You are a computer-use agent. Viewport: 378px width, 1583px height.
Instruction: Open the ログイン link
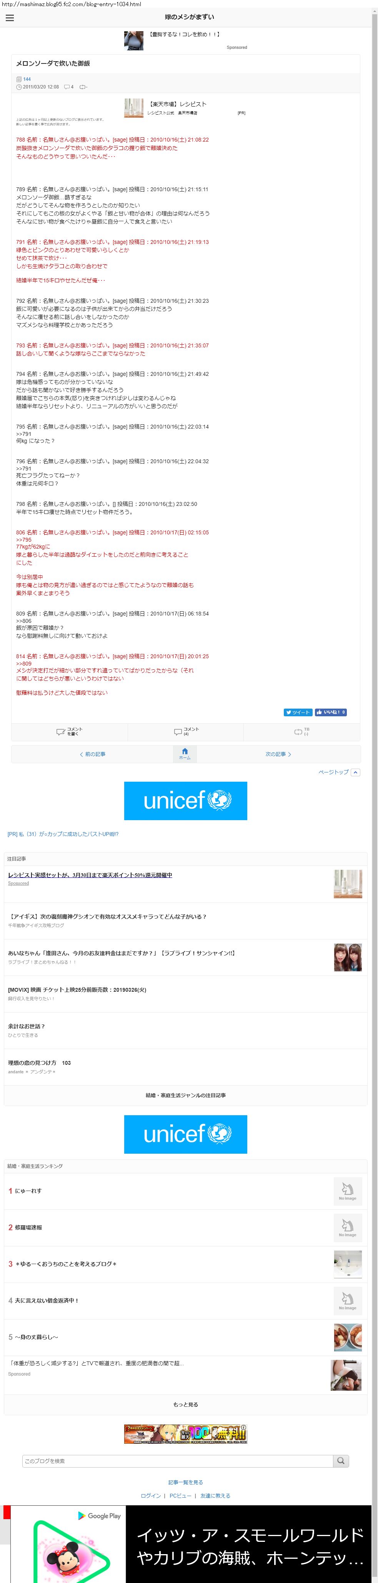tap(151, 1496)
